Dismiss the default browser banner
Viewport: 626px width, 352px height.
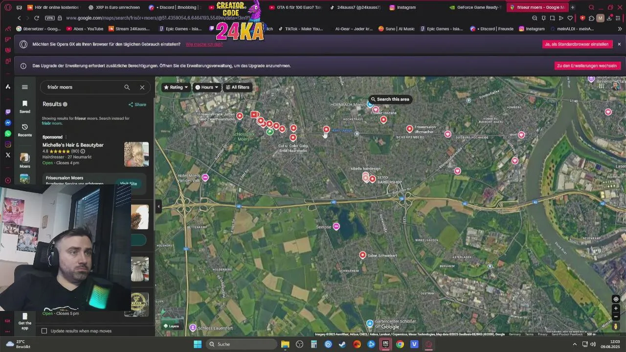(619, 44)
